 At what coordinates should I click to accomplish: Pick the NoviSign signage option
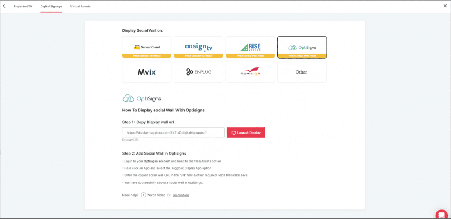[x=250, y=72]
